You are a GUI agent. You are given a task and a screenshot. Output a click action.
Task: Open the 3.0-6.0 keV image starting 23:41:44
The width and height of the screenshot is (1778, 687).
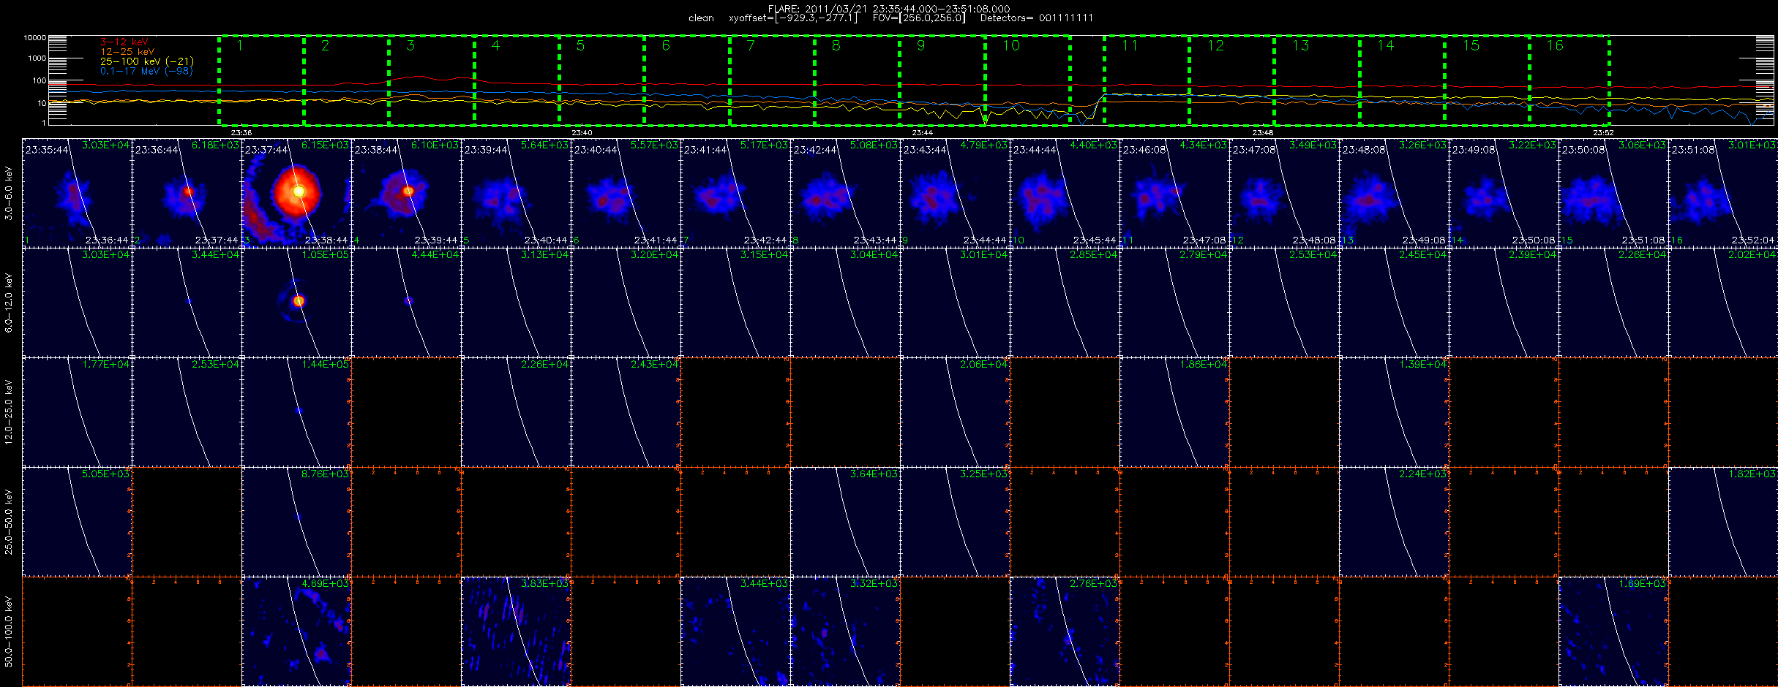pos(735,192)
